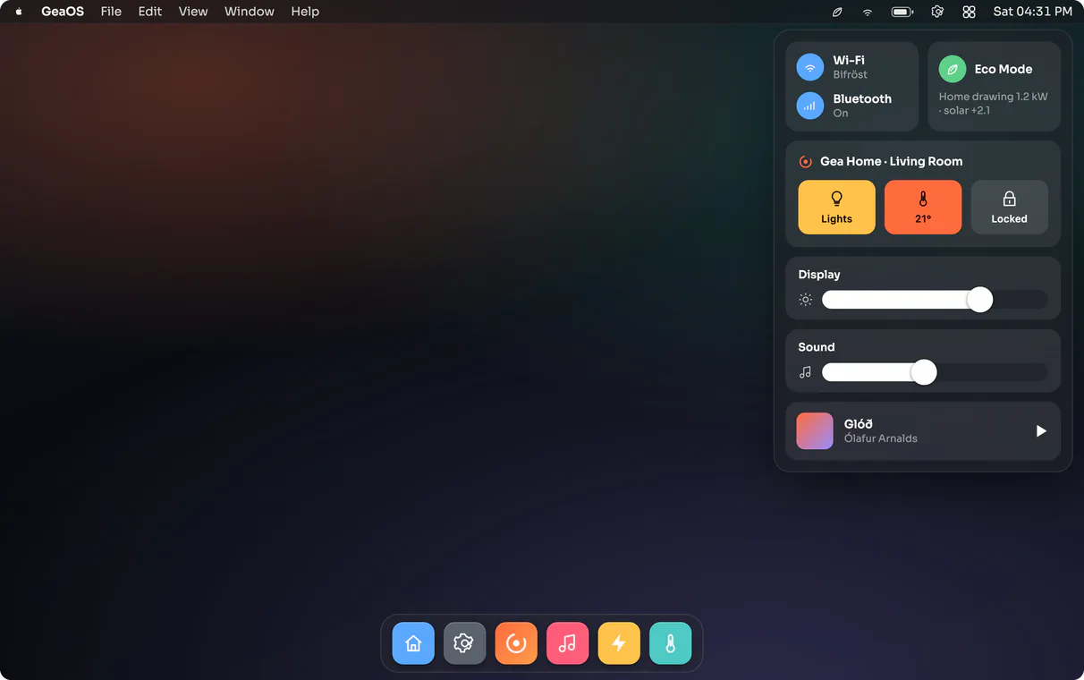The width and height of the screenshot is (1084, 680).
Task: Open the Edit menu
Action: (150, 12)
